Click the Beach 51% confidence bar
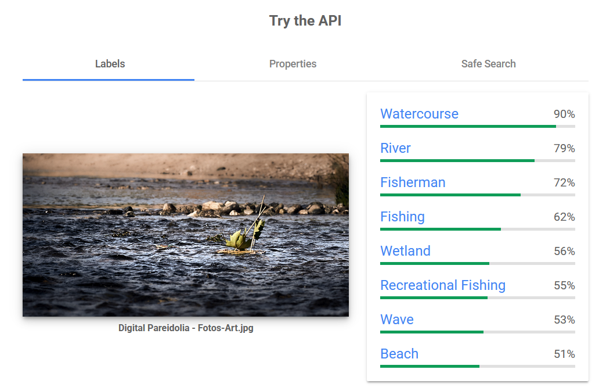The image size is (599, 391). pos(477,366)
